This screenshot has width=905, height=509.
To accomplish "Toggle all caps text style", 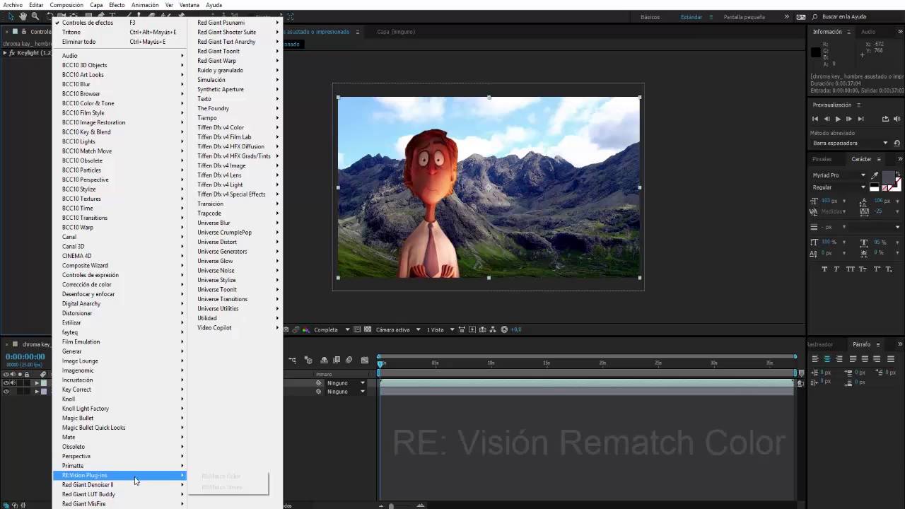I will 851,269.
